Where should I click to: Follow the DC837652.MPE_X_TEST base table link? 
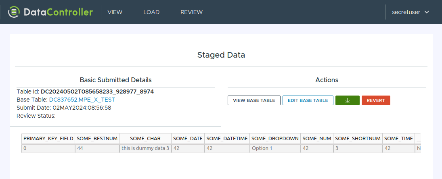point(82,100)
